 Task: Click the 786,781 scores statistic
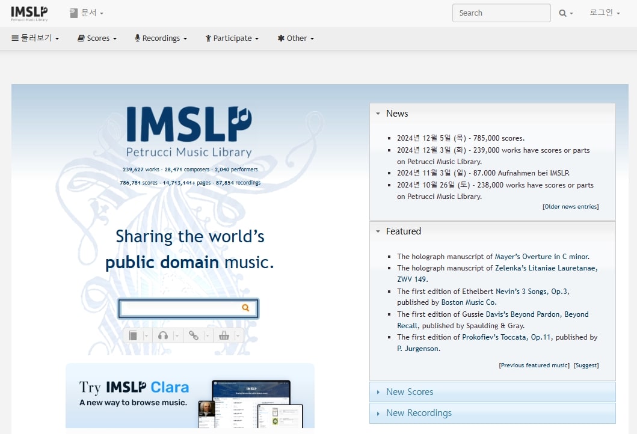click(138, 183)
